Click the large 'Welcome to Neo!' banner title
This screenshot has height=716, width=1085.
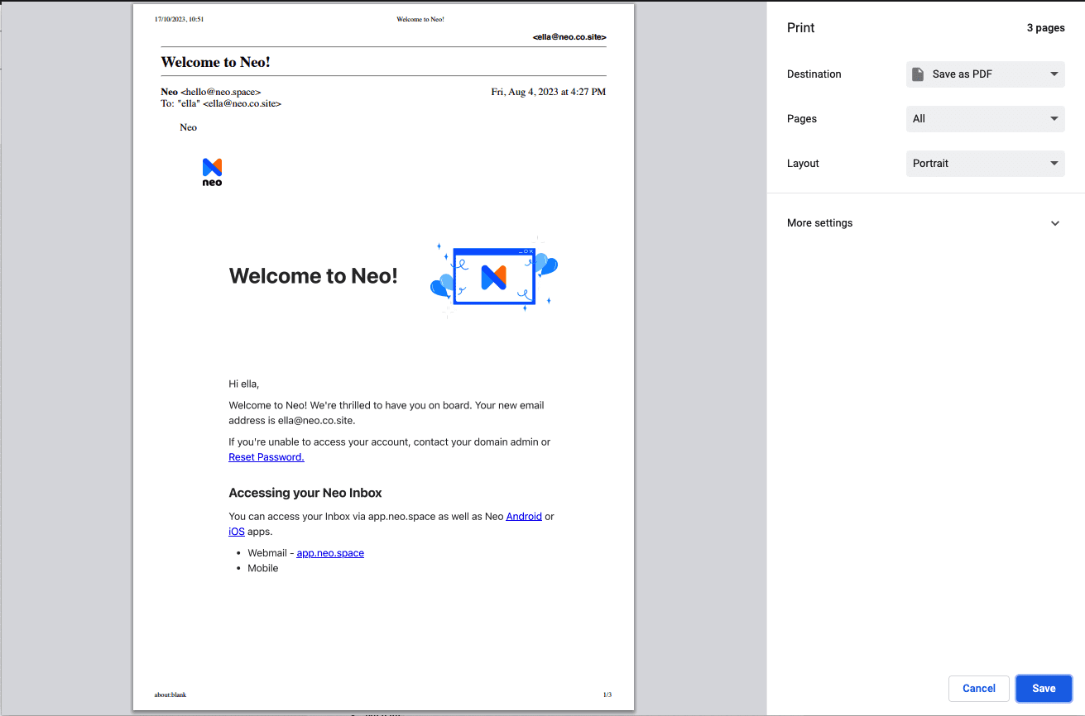click(313, 276)
